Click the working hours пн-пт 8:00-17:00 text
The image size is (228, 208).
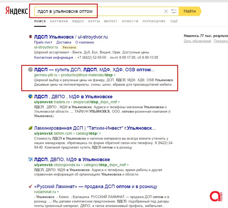134,58
